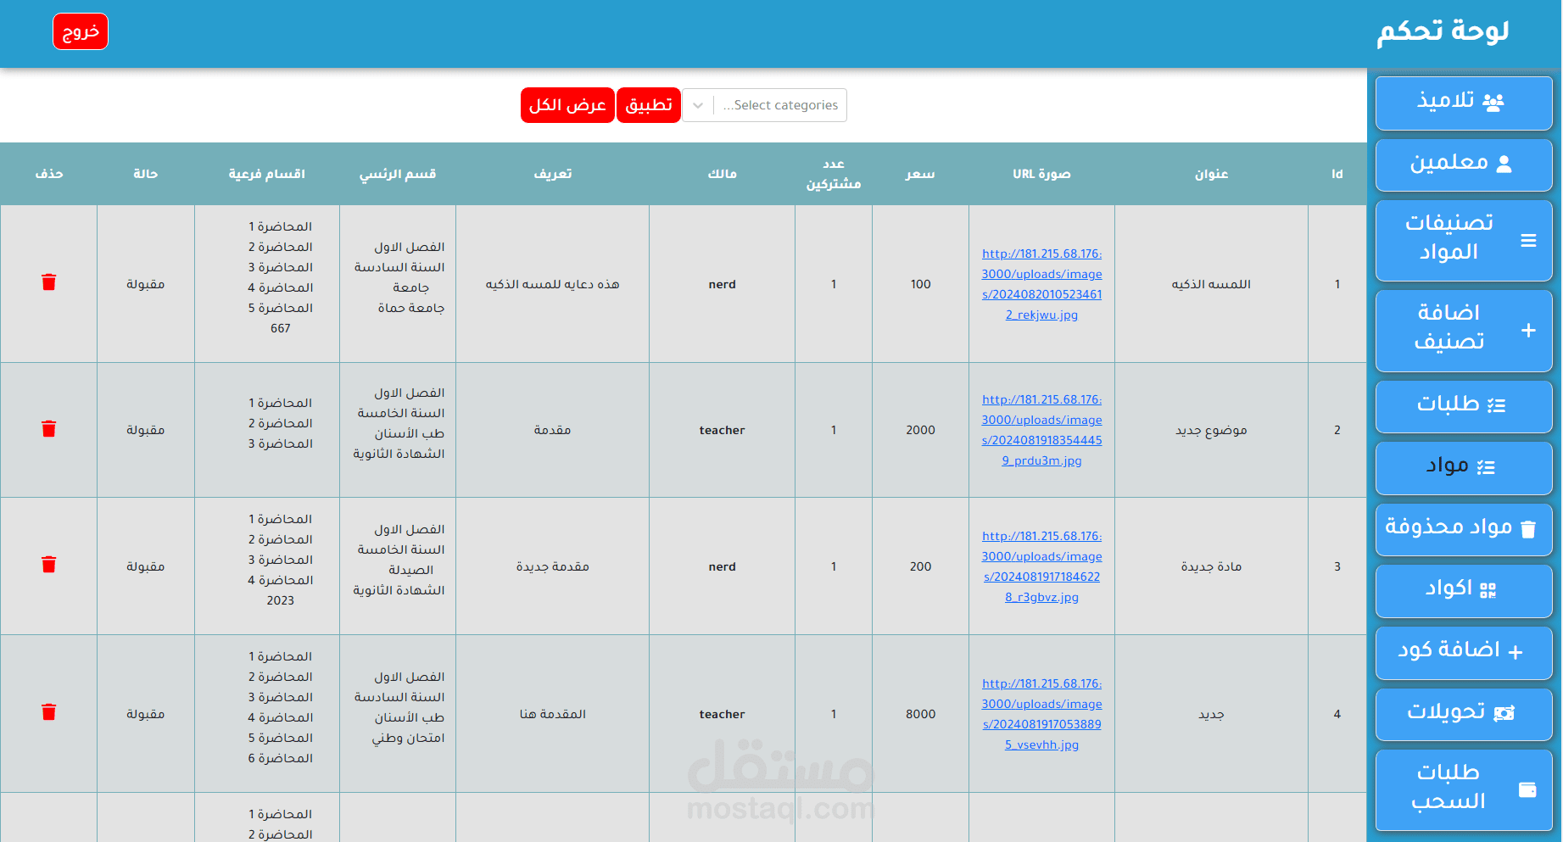Screen dimensions: 1563x842
Task: Click the plus icon next to اضافة كود
Action: click(1515, 650)
